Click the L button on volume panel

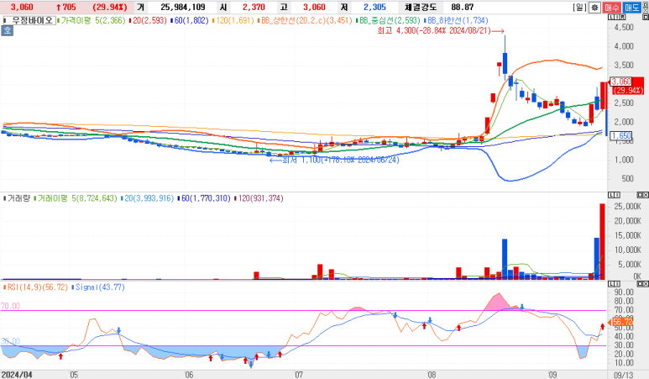pos(611,195)
